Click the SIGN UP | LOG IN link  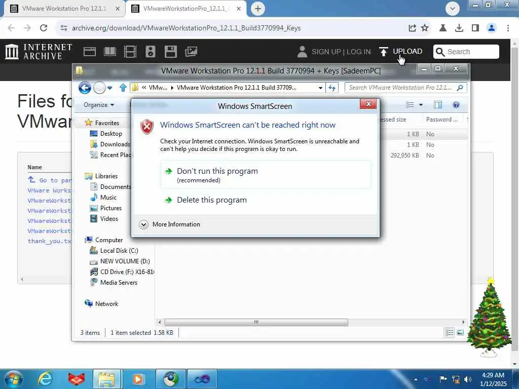pyautogui.click(x=341, y=52)
